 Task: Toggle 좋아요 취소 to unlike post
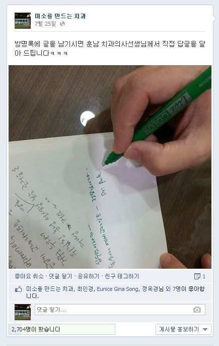tap(29, 276)
